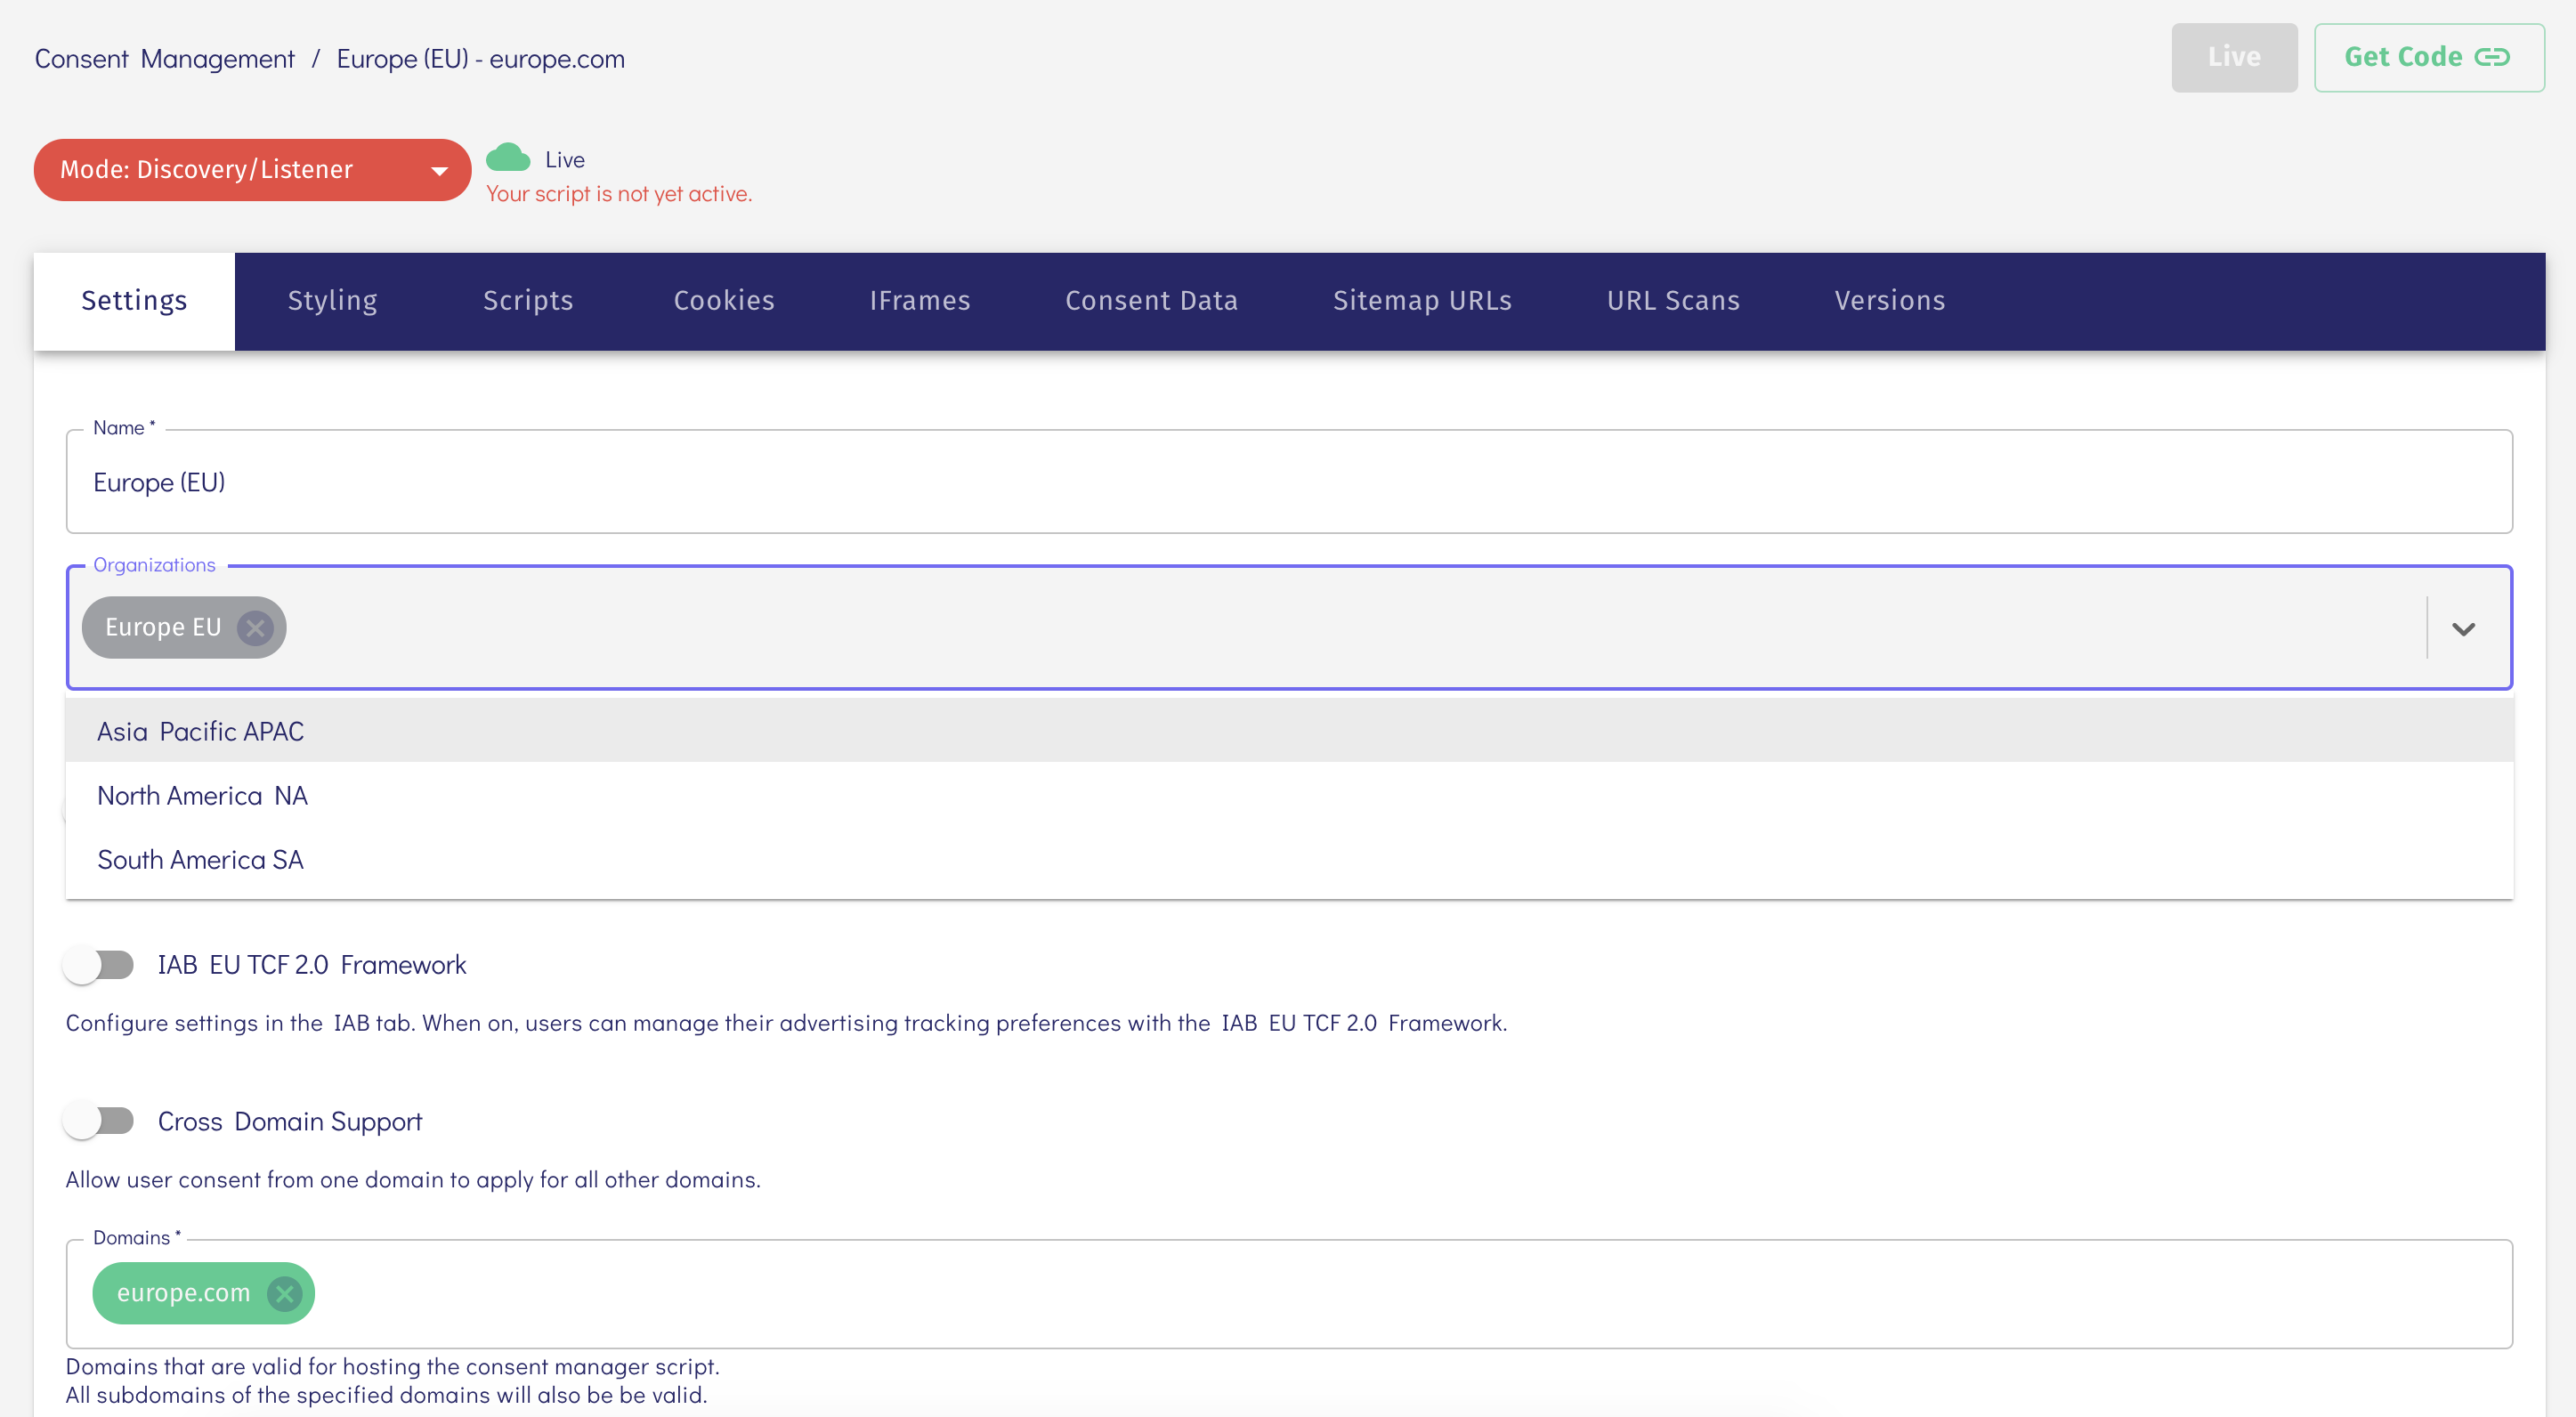Switch to the Styling tab
This screenshot has height=1417, width=2576.
[332, 301]
